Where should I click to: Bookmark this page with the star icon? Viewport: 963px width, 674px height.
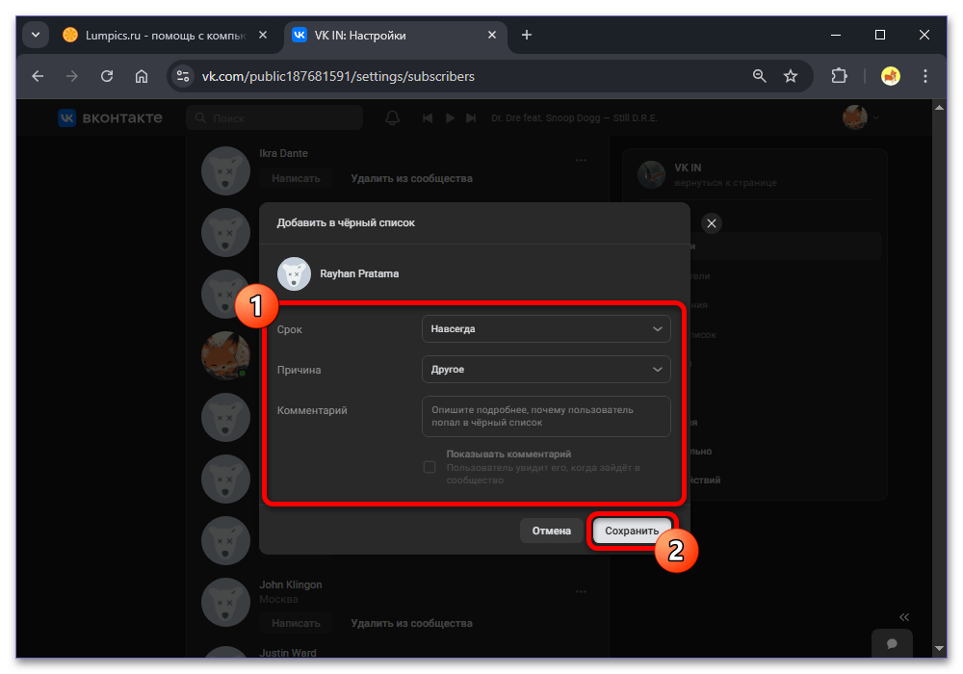pyautogui.click(x=791, y=76)
